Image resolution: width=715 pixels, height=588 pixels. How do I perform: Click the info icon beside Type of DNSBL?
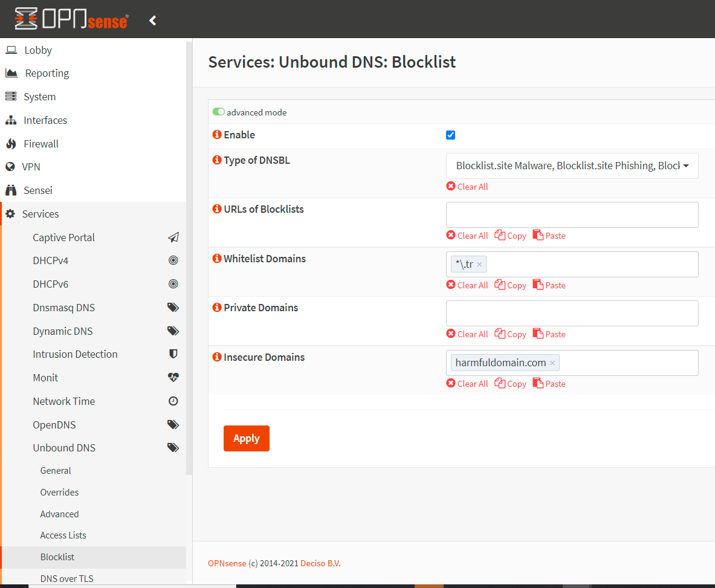[217, 160]
